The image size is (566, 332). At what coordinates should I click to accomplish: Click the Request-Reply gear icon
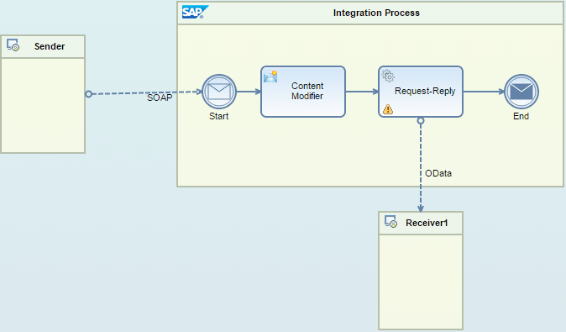point(388,76)
